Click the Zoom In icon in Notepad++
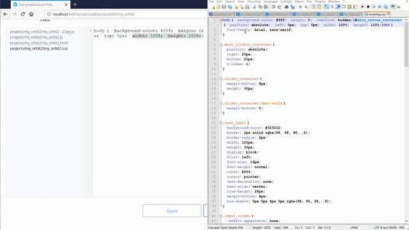The width and height of the screenshot is (409, 230). click(300, 7)
